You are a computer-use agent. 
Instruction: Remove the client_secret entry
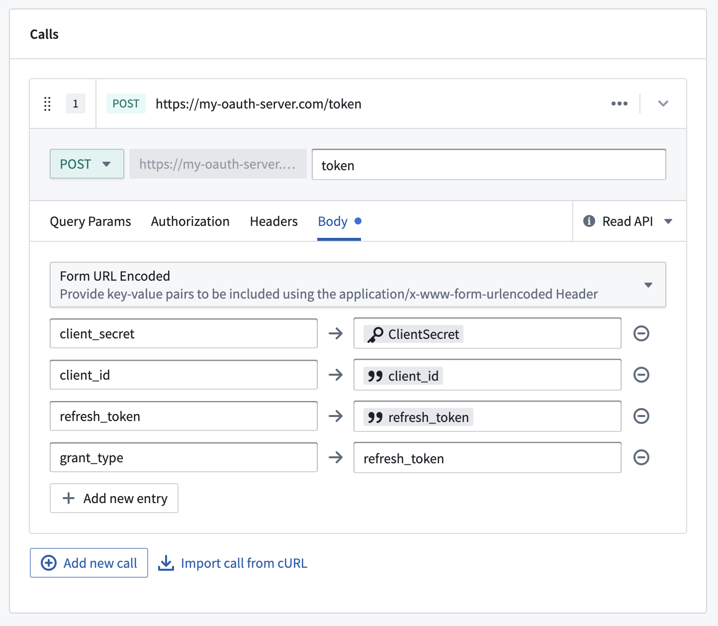(x=641, y=333)
